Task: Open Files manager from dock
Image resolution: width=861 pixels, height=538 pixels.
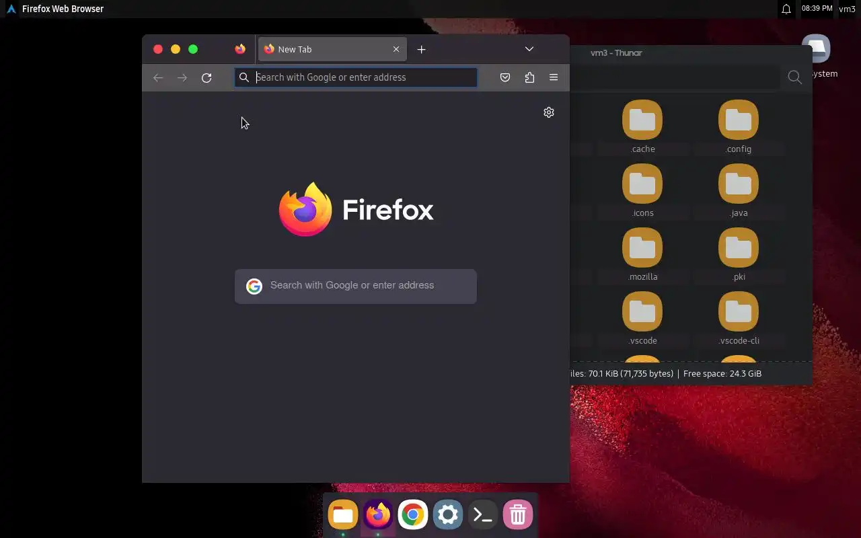Action: (x=343, y=516)
